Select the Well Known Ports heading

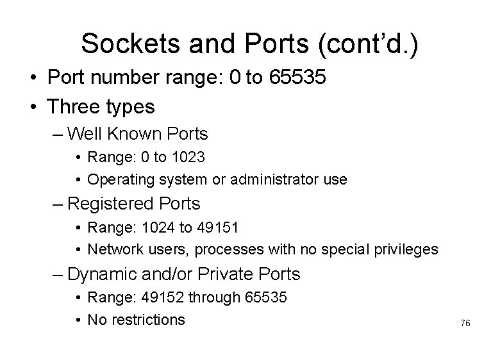click(x=137, y=133)
